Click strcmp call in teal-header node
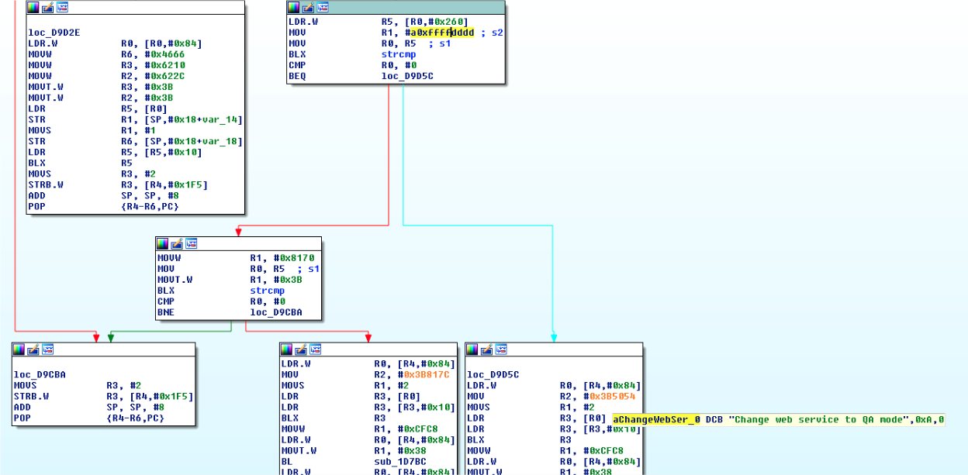This screenshot has width=968, height=475. coord(398,54)
